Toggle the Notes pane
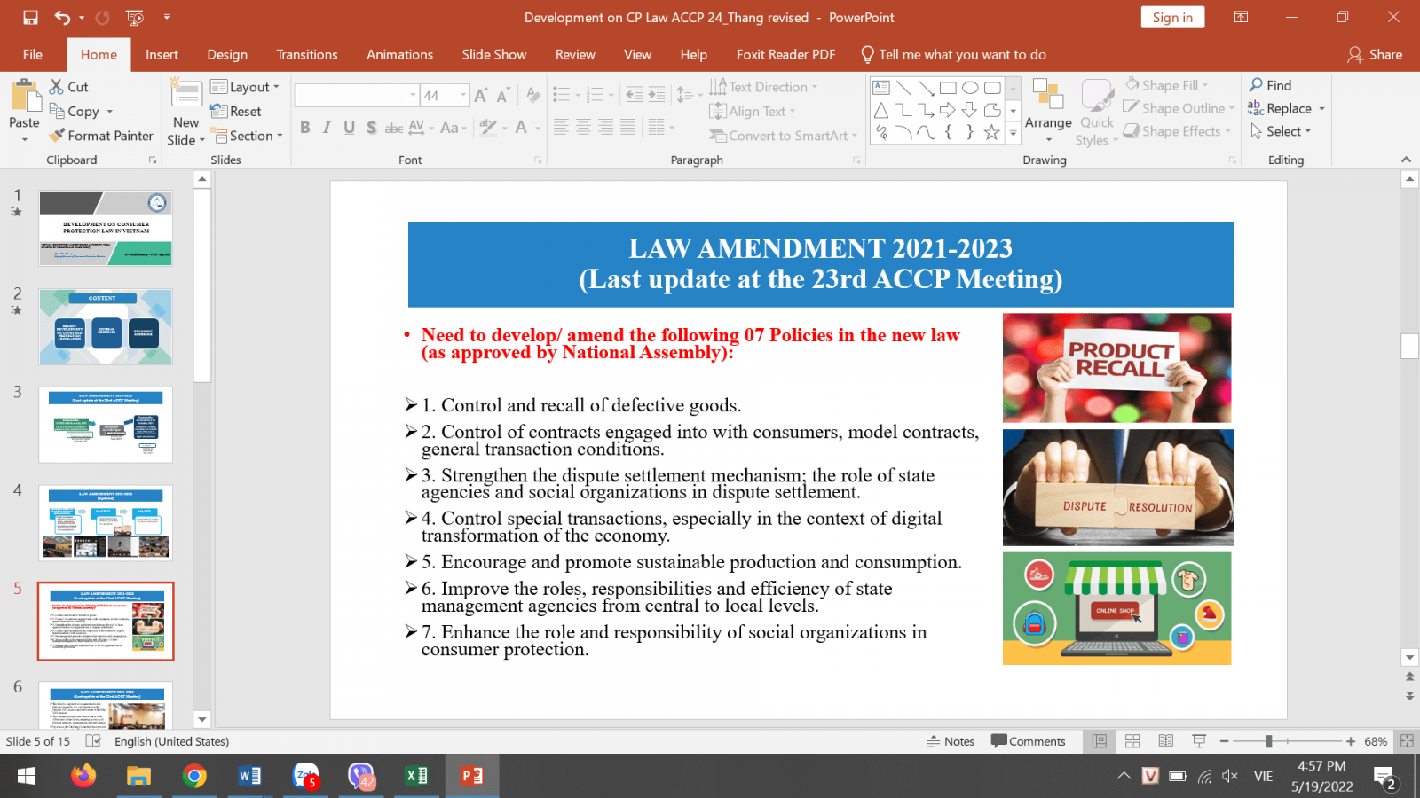 951,741
